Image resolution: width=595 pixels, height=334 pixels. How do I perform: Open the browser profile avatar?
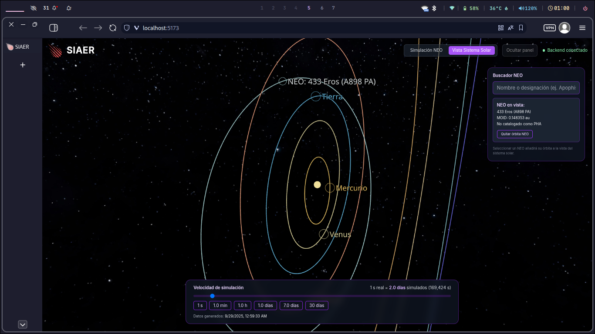[565, 28]
